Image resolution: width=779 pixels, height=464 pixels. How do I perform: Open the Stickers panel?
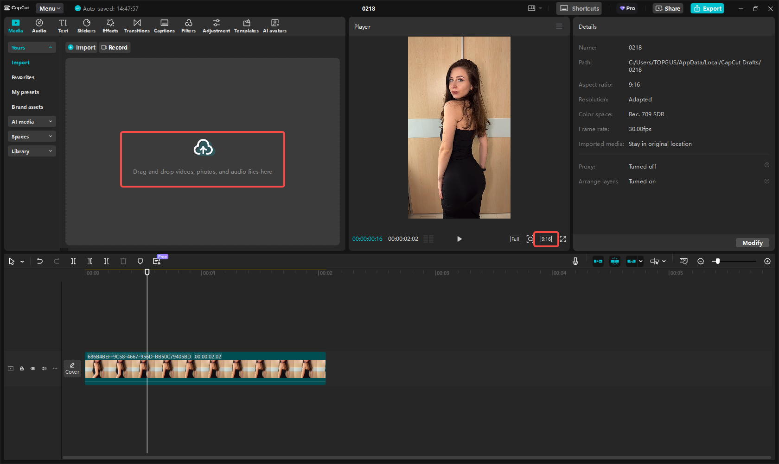coord(86,26)
